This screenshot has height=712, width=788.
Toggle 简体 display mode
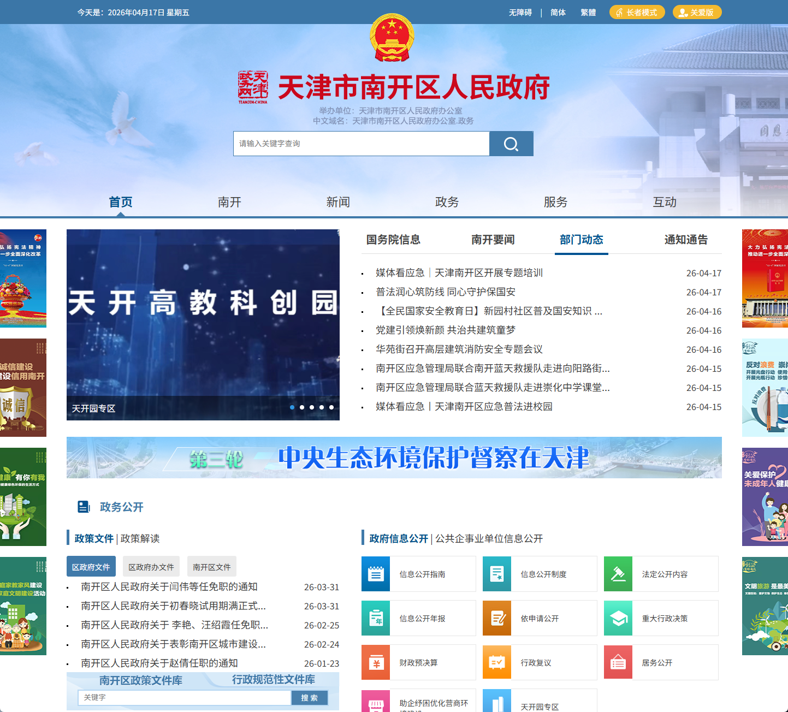point(558,12)
